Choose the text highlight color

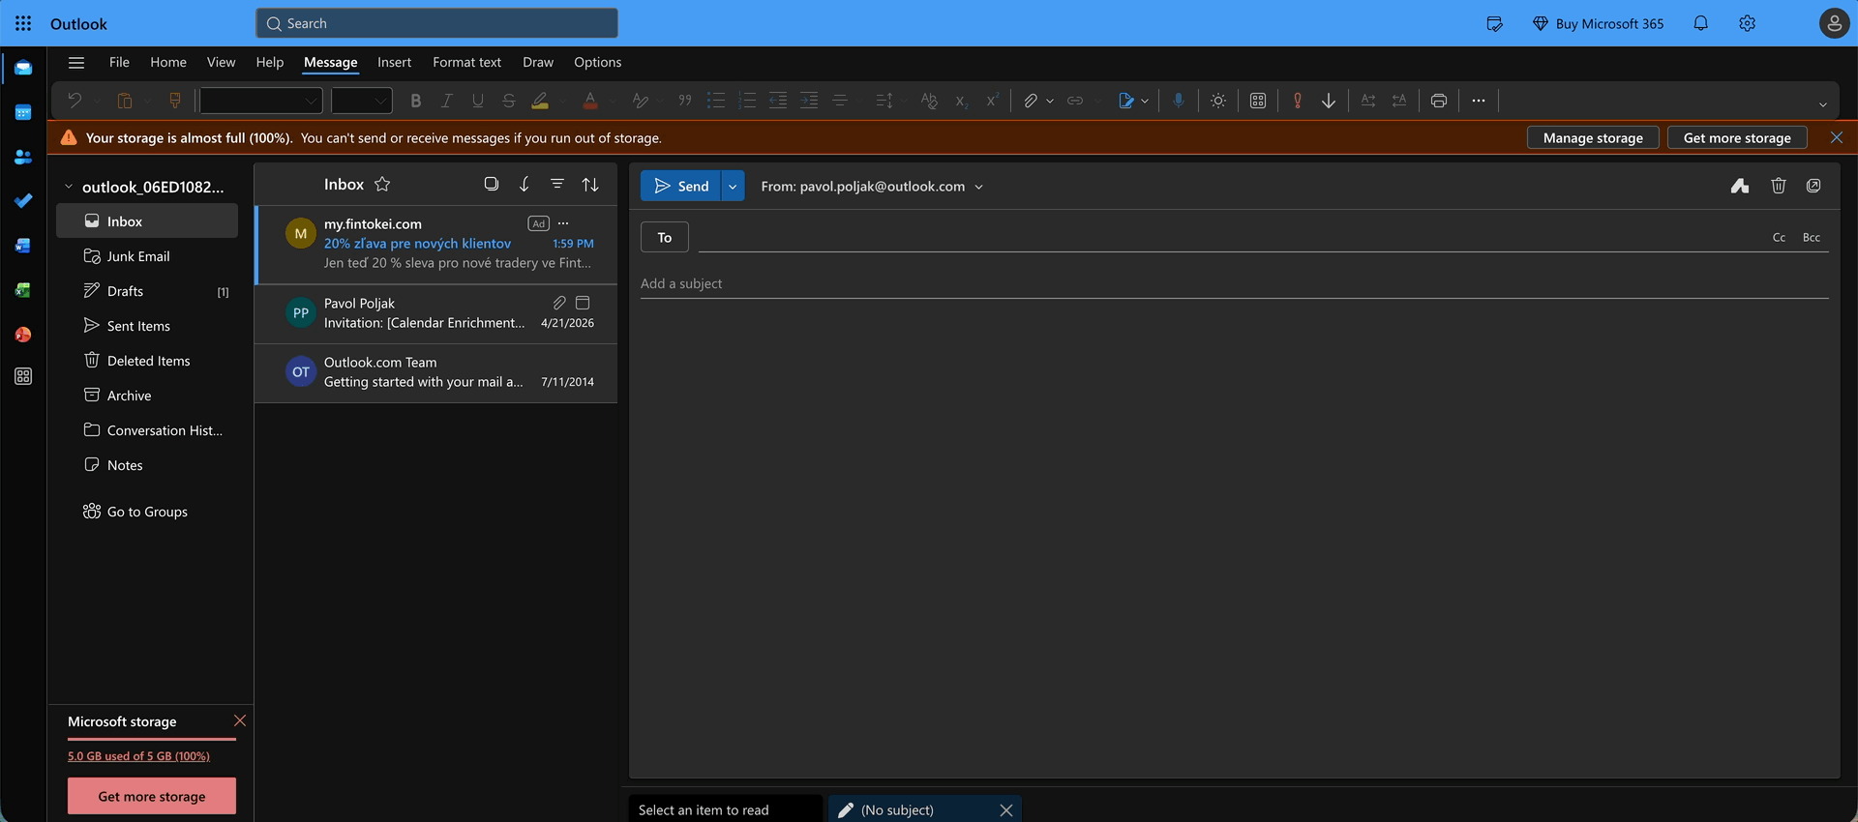coord(540,101)
